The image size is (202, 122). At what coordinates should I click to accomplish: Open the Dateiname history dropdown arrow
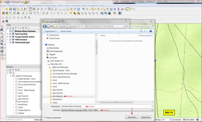[152, 106]
